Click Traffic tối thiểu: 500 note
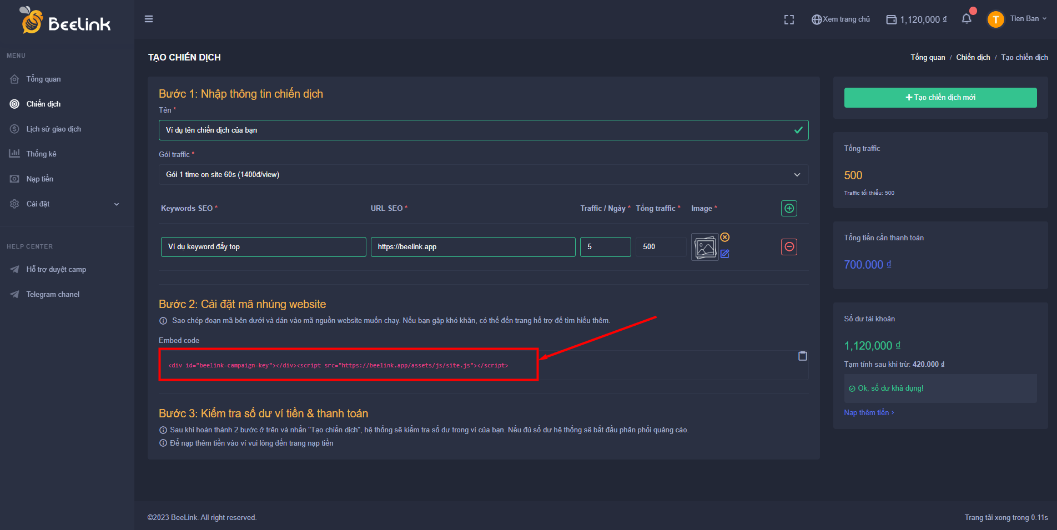The width and height of the screenshot is (1057, 530). pyautogui.click(x=869, y=193)
